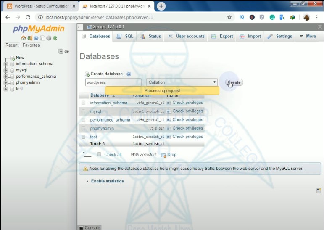
Task: Open phpMyAdmin documentation help icon in sidebar
Action: [36, 38]
